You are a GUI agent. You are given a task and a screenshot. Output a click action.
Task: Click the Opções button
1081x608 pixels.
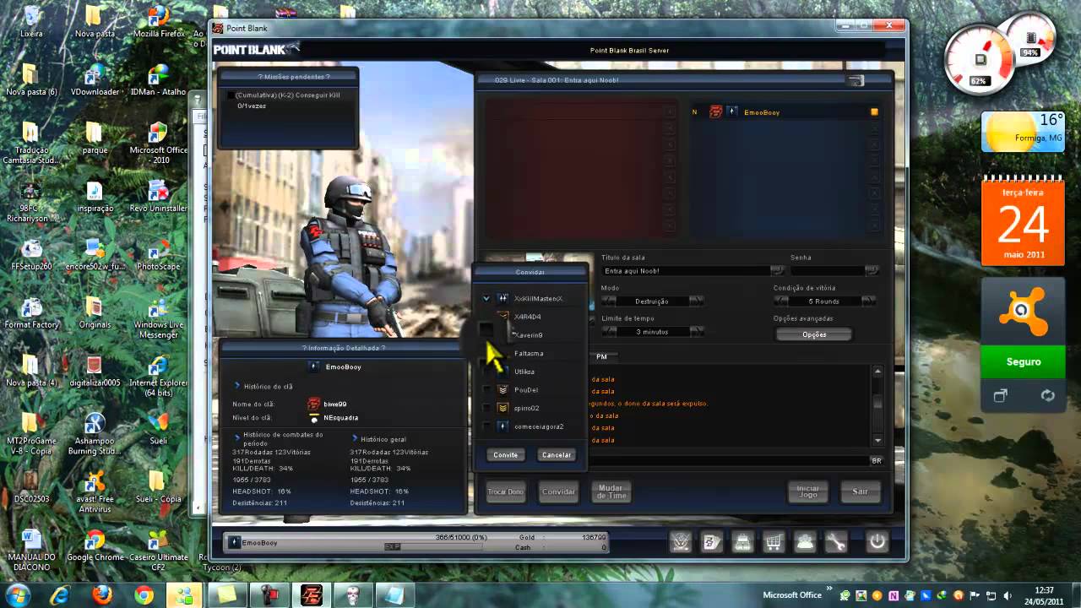pyautogui.click(x=814, y=334)
